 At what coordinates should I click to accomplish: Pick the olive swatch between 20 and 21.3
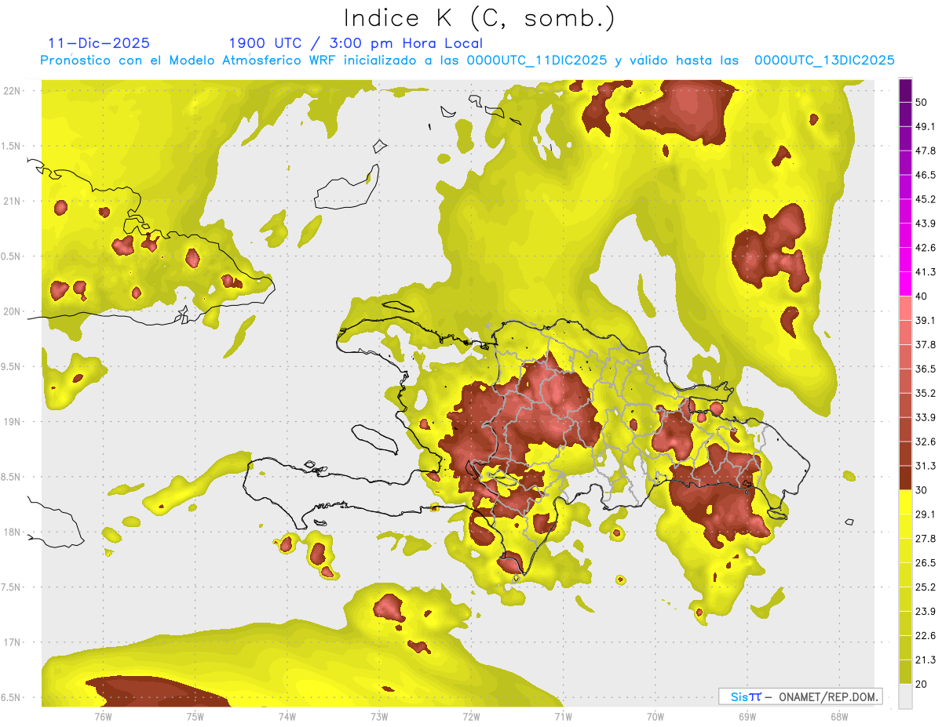click(x=905, y=672)
